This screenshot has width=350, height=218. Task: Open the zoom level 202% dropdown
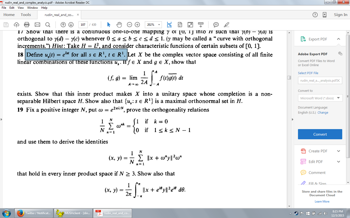pos(160,25)
